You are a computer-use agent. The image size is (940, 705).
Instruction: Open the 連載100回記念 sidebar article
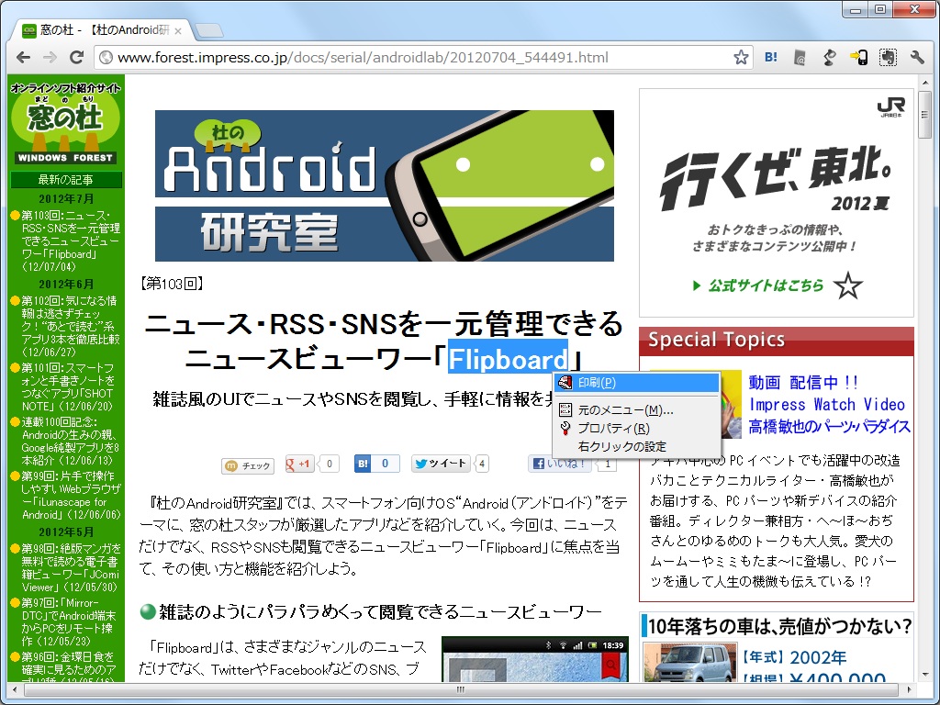click(x=70, y=442)
